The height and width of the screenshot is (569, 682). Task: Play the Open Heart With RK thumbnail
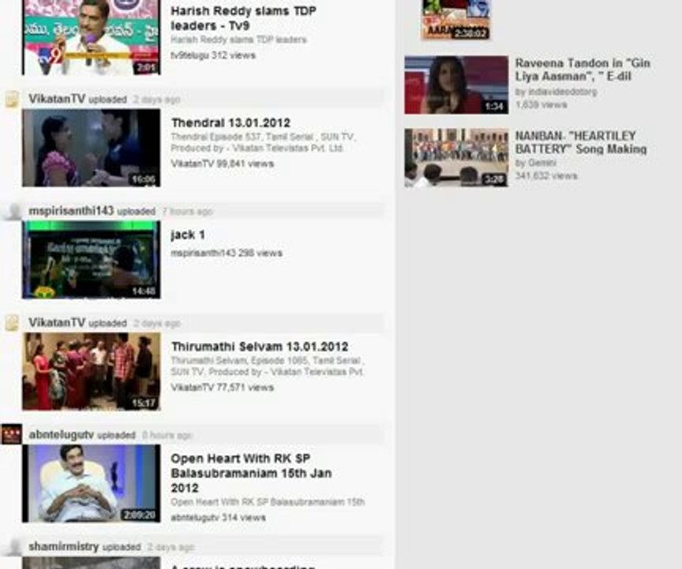tap(92, 484)
